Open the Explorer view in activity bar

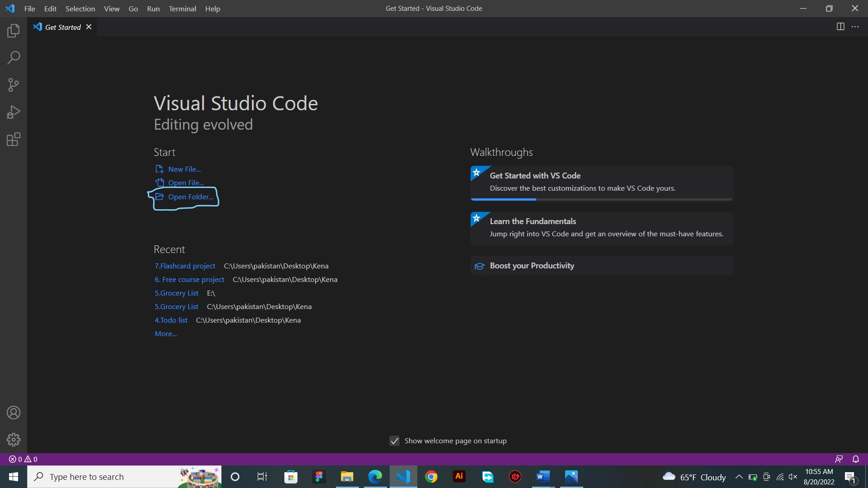14,31
